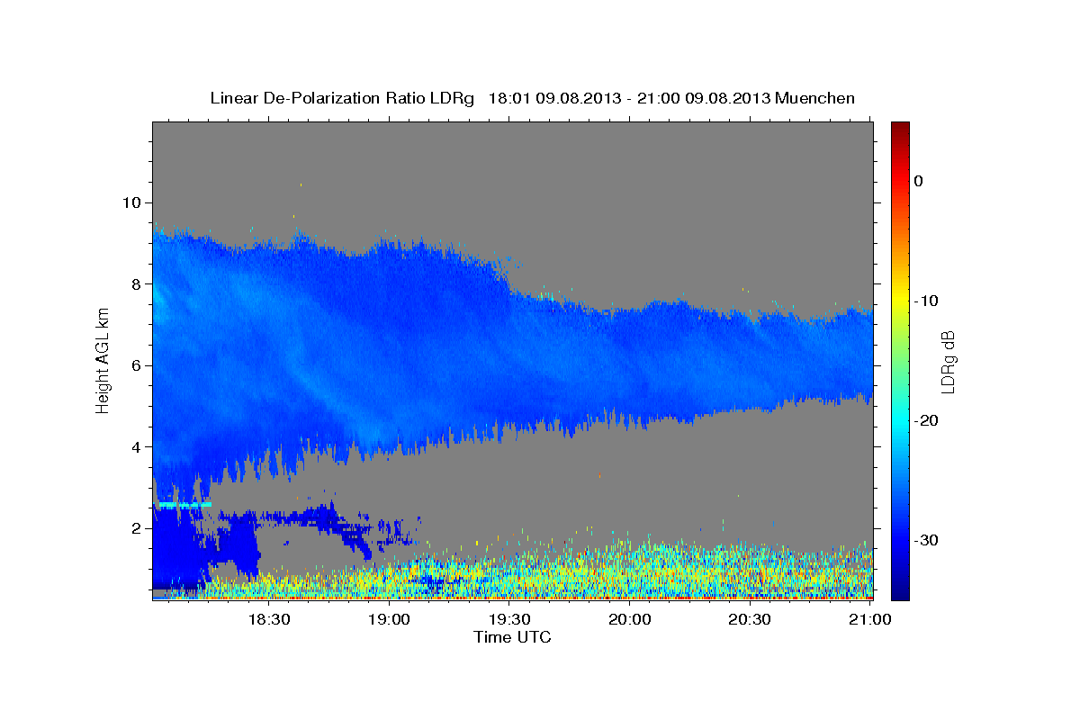The width and height of the screenshot is (1080, 720).
Task: Click the height tick label '6'
Action: [136, 365]
